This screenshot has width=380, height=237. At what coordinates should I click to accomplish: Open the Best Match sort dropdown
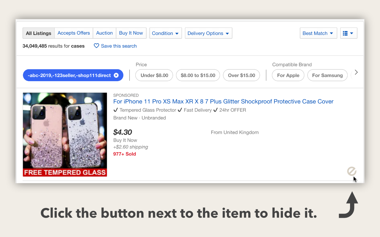click(x=318, y=33)
